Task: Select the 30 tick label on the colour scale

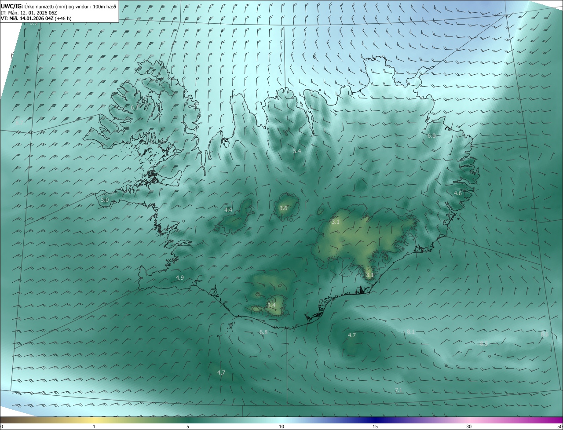Action: [x=469, y=427]
